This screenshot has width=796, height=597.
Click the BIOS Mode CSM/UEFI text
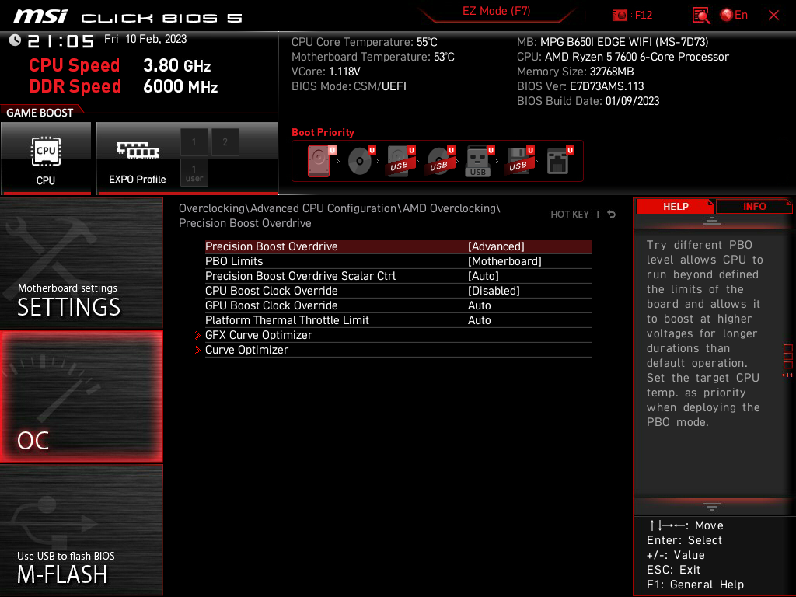point(349,86)
